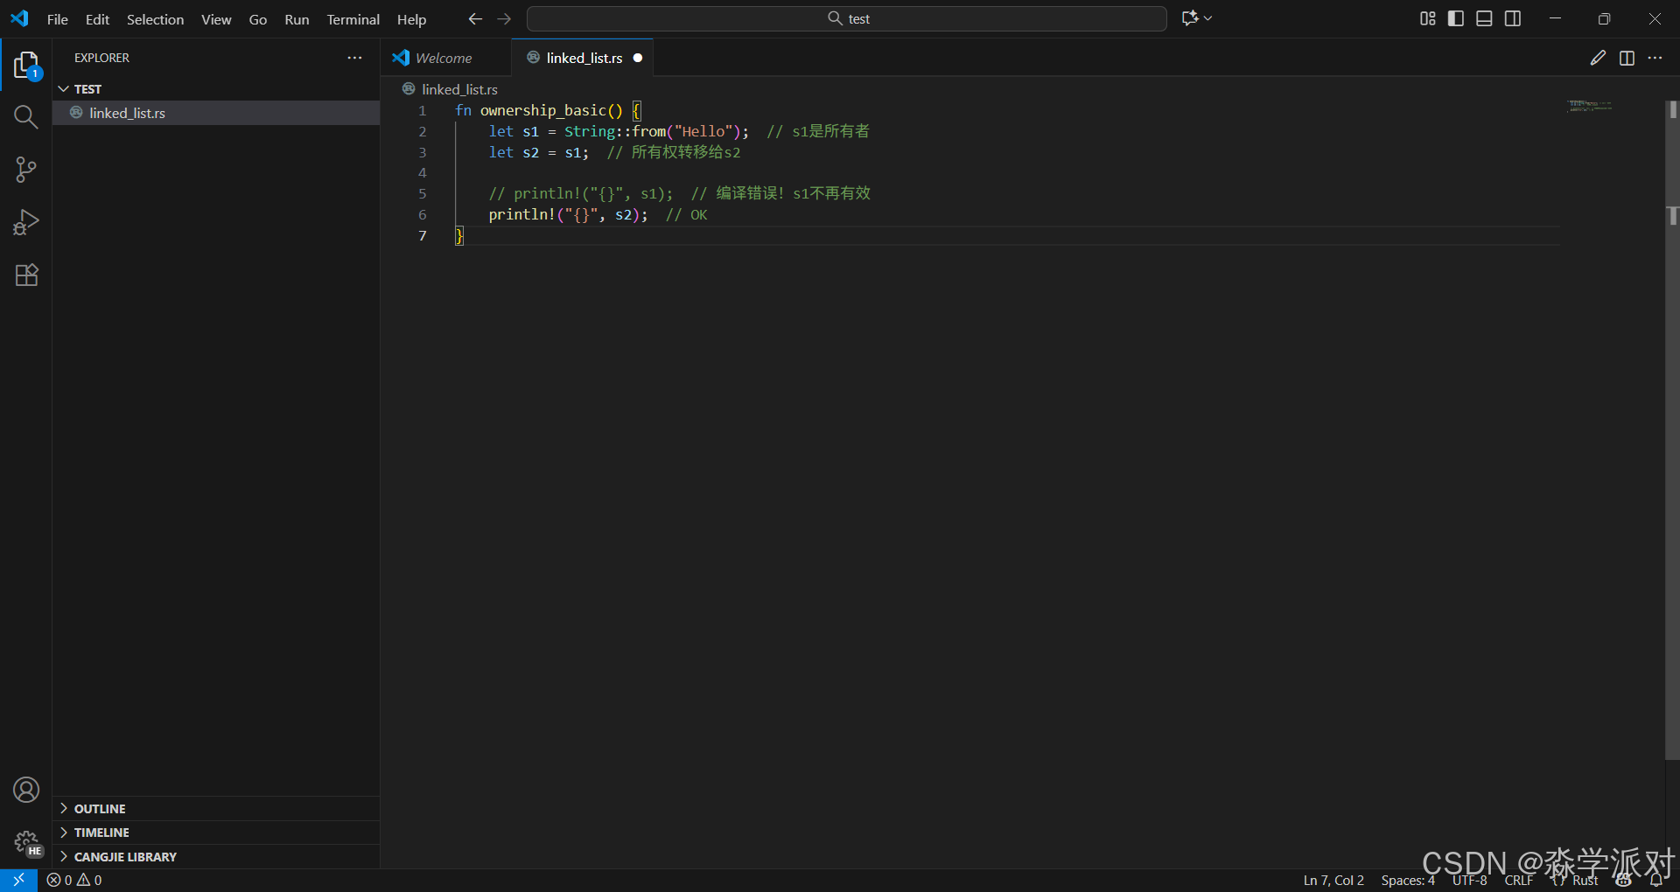Click the Rust file icon in breadcrumb

pyautogui.click(x=409, y=89)
